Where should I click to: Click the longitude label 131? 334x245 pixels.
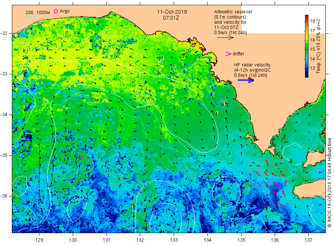tap(107, 240)
